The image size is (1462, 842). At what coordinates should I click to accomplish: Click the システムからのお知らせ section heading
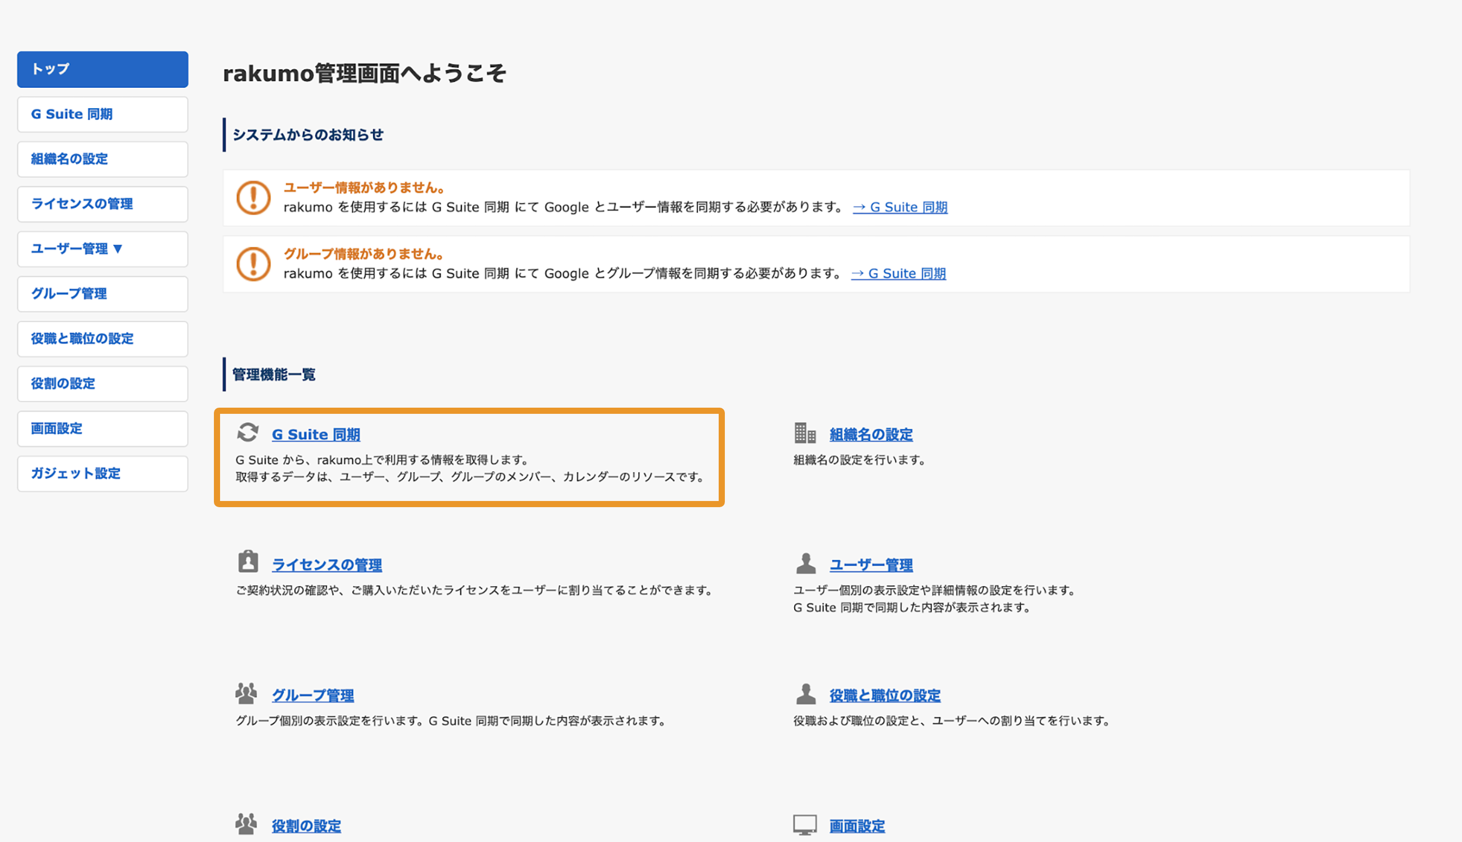308,135
